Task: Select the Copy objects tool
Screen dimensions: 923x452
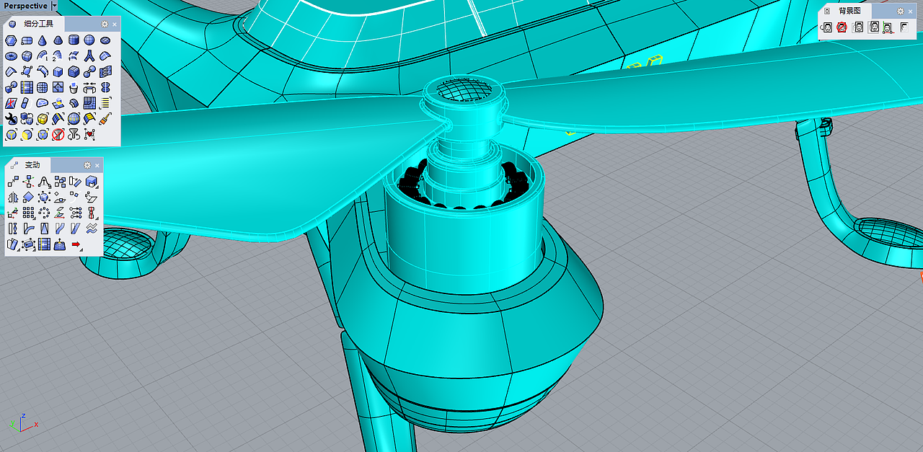Action: point(60,182)
